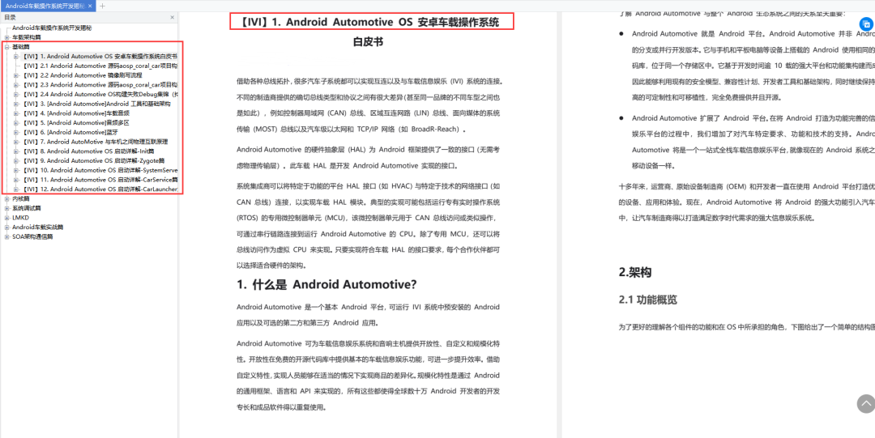Open a new tab with plus button

[102, 6]
